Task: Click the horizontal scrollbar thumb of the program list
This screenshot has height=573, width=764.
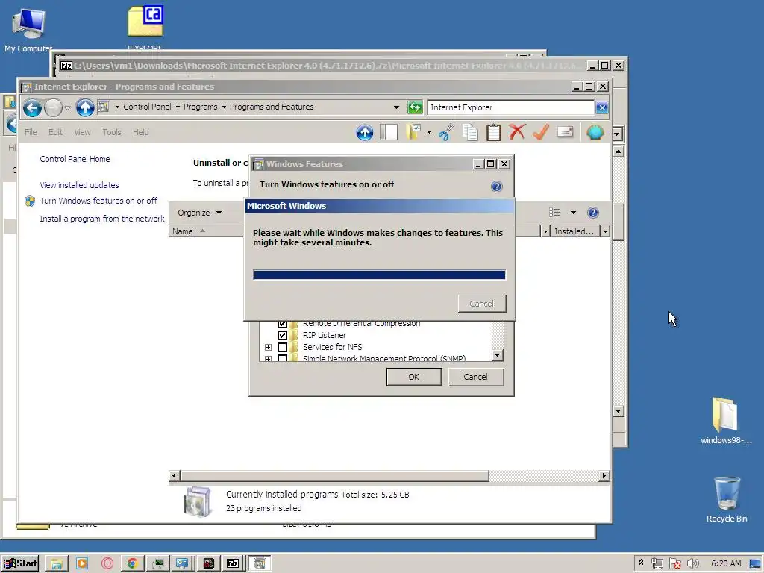Action: [x=335, y=475]
